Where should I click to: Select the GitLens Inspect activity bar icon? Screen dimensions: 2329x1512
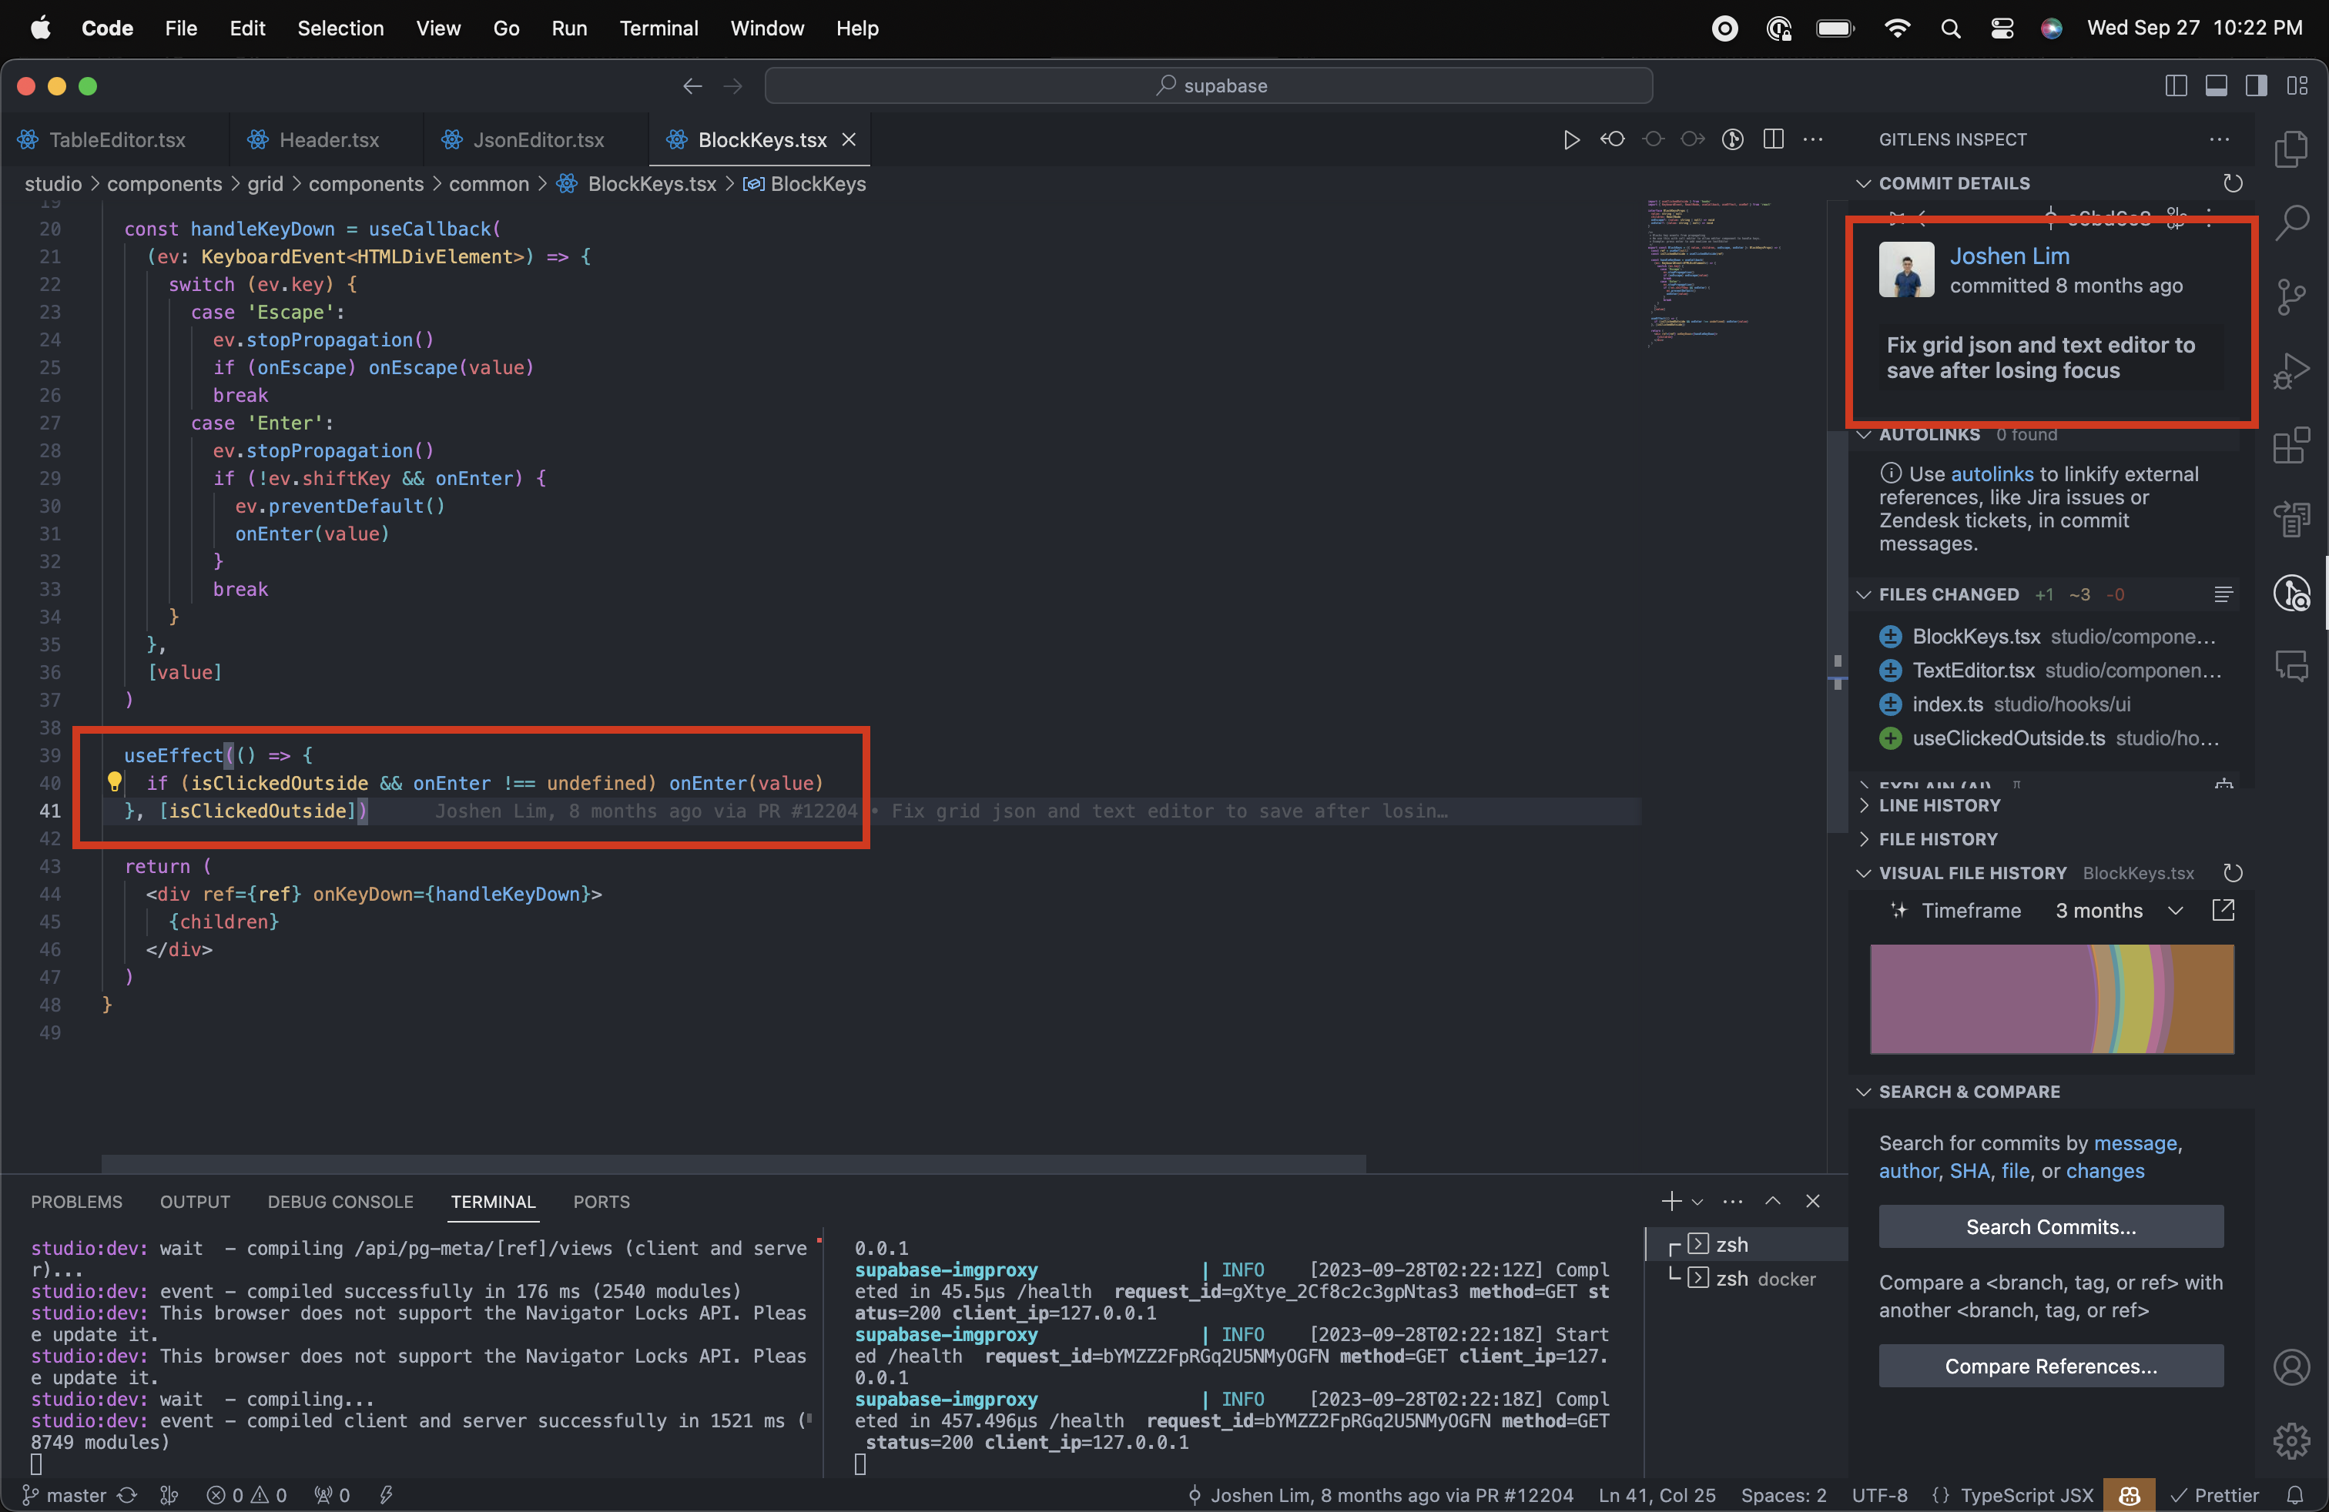click(x=2292, y=593)
